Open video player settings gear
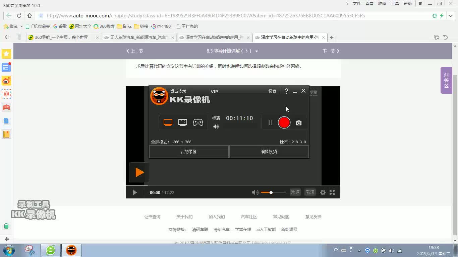 tap(323, 192)
